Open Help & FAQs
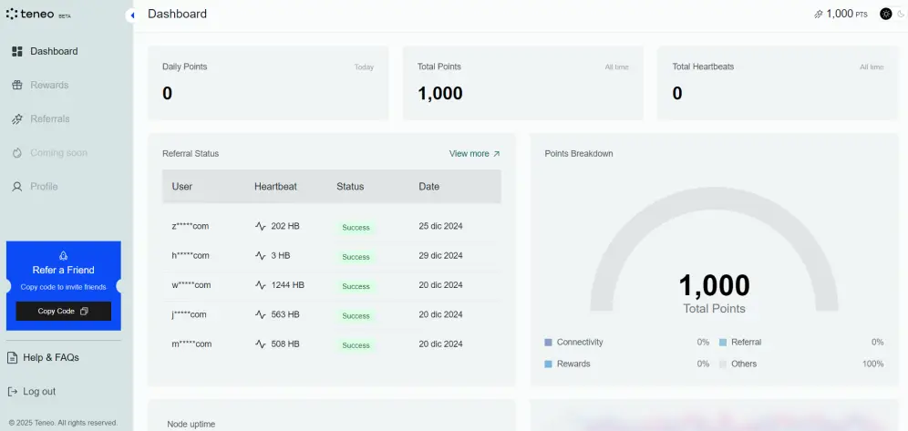 pyautogui.click(x=51, y=357)
